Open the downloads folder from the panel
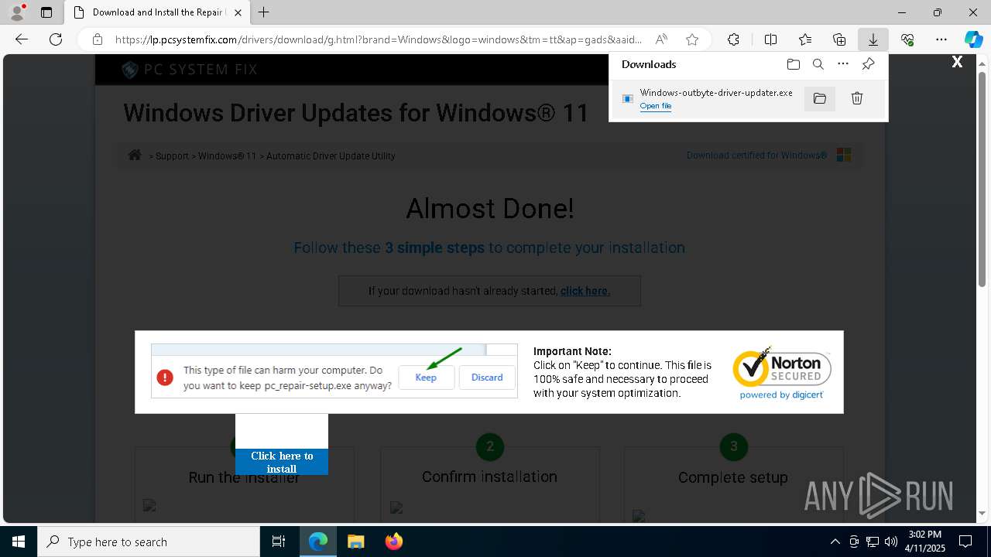This screenshot has height=557, width=991. 793,64
